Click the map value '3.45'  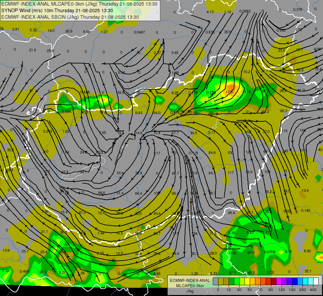coord(175,53)
